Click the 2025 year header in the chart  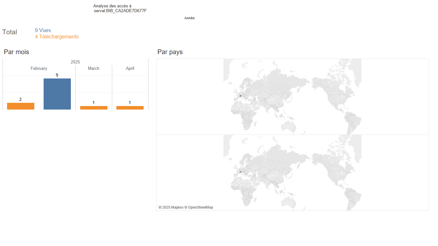[75, 62]
